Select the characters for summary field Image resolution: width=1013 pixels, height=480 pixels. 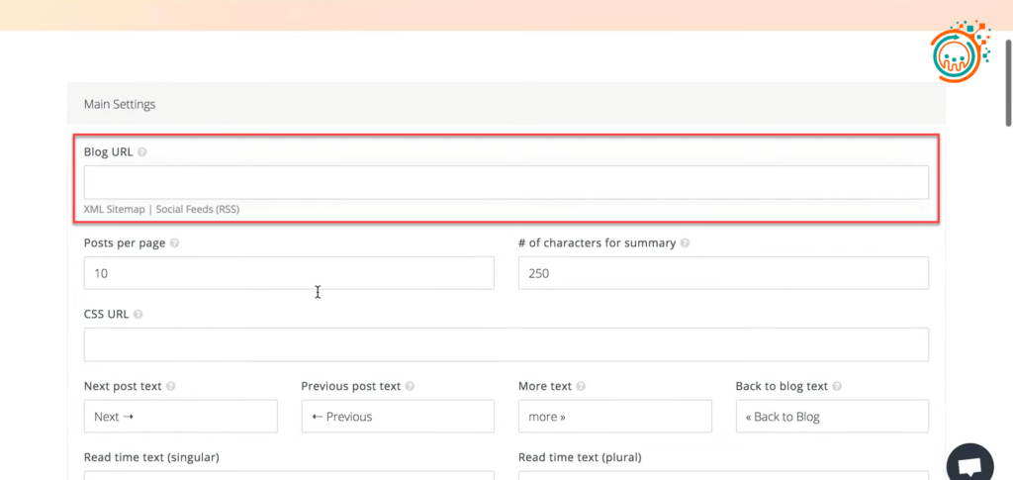pos(722,273)
